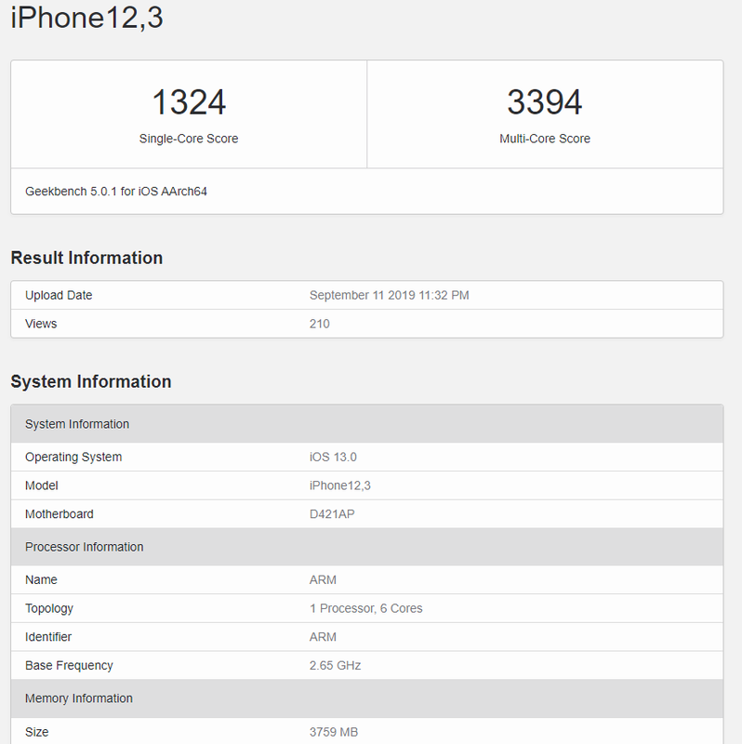Screen dimensions: 742x744
Task: Select the 1324 single-core score value
Action: tap(189, 102)
